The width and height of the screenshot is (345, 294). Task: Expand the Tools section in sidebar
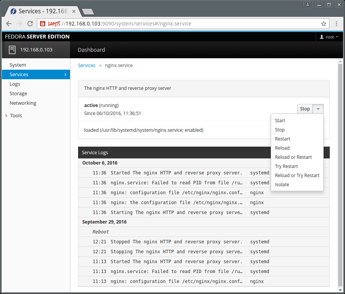[16, 115]
